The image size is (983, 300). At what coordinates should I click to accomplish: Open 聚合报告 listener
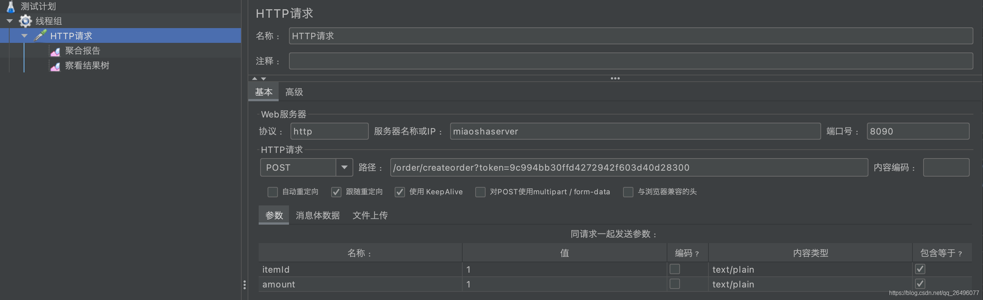[82, 50]
